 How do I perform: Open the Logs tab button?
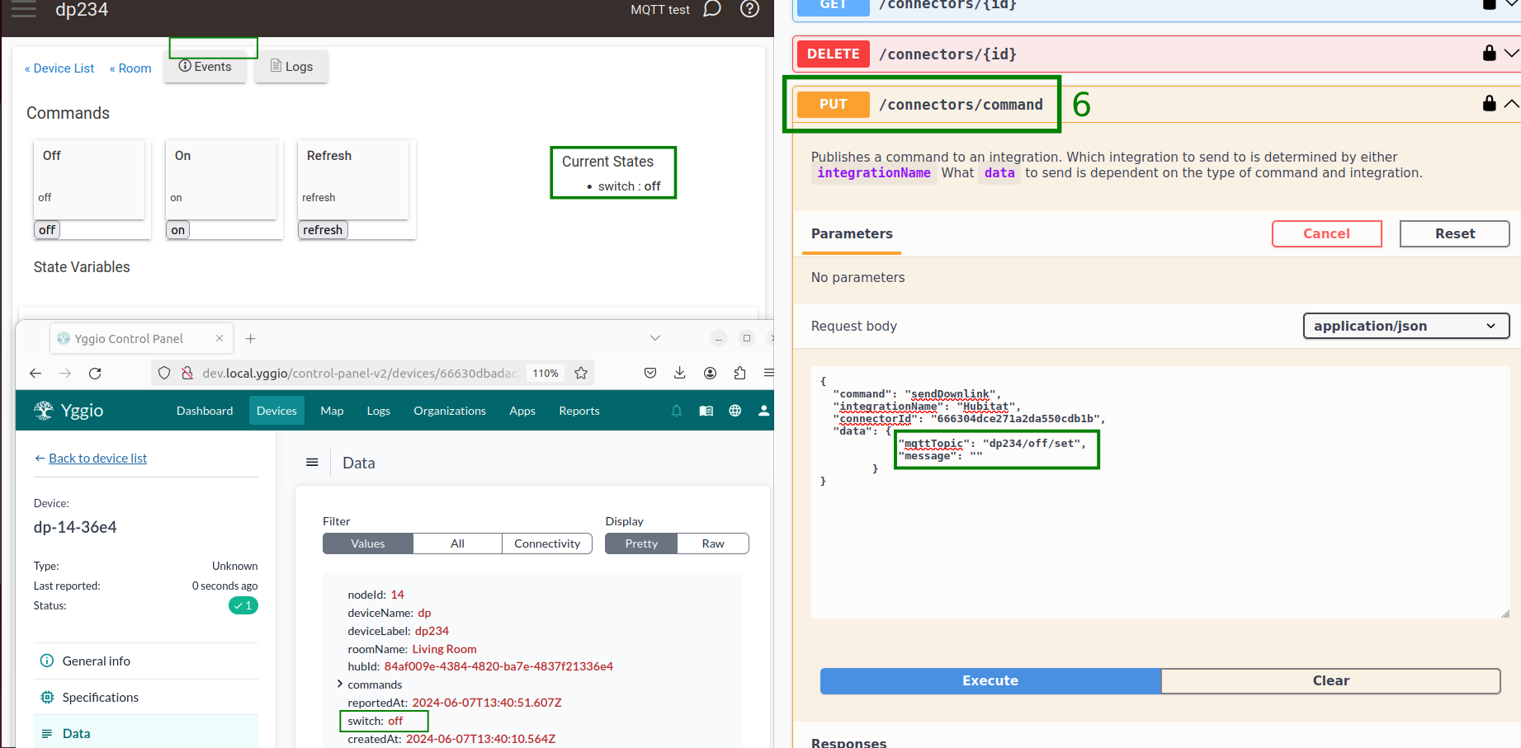pos(291,67)
